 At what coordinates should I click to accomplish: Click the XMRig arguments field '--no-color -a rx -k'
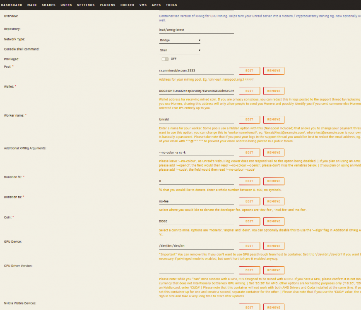[x=196, y=153]
